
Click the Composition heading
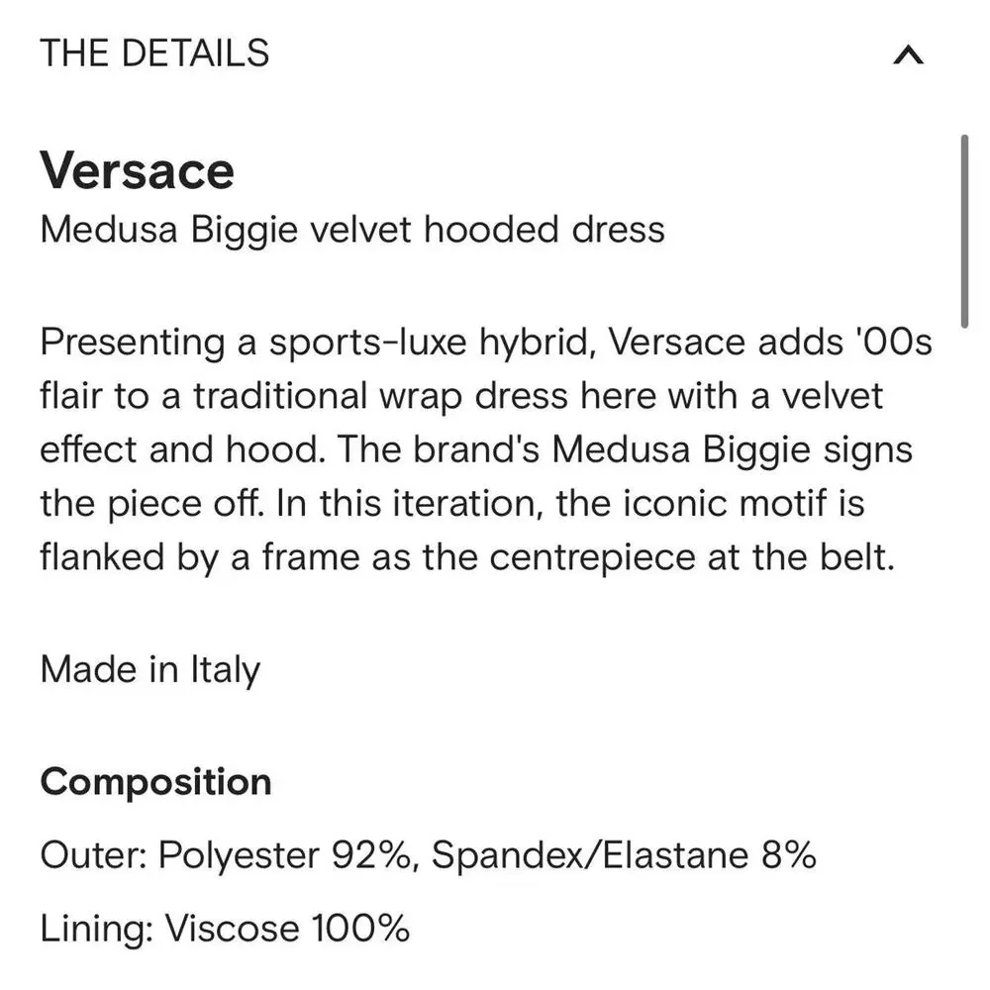pyautogui.click(x=154, y=781)
